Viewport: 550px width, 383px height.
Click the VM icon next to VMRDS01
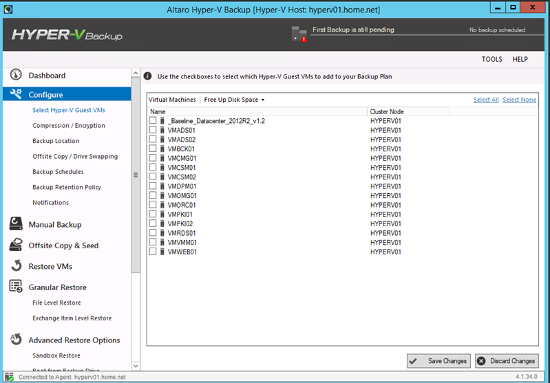coord(162,233)
